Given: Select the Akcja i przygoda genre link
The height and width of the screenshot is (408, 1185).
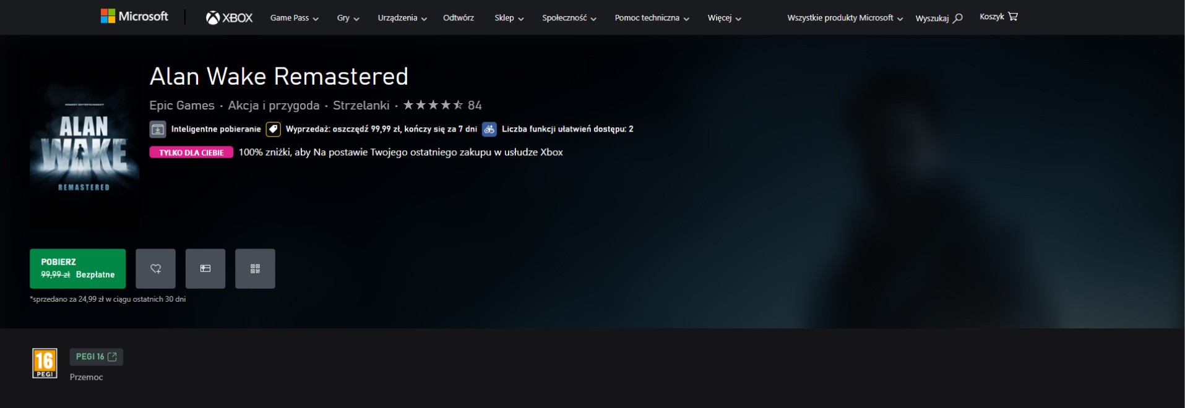Looking at the screenshot, I should coord(274,105).
